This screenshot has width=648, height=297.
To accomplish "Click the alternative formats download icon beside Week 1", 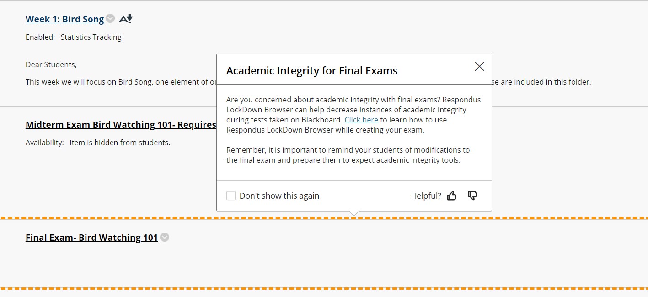I will coord(125,17).
